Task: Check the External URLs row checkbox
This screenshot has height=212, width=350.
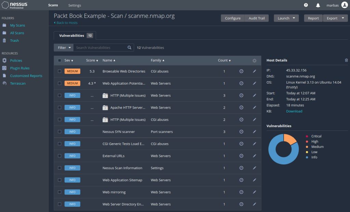Action: (x=59, y=156)
